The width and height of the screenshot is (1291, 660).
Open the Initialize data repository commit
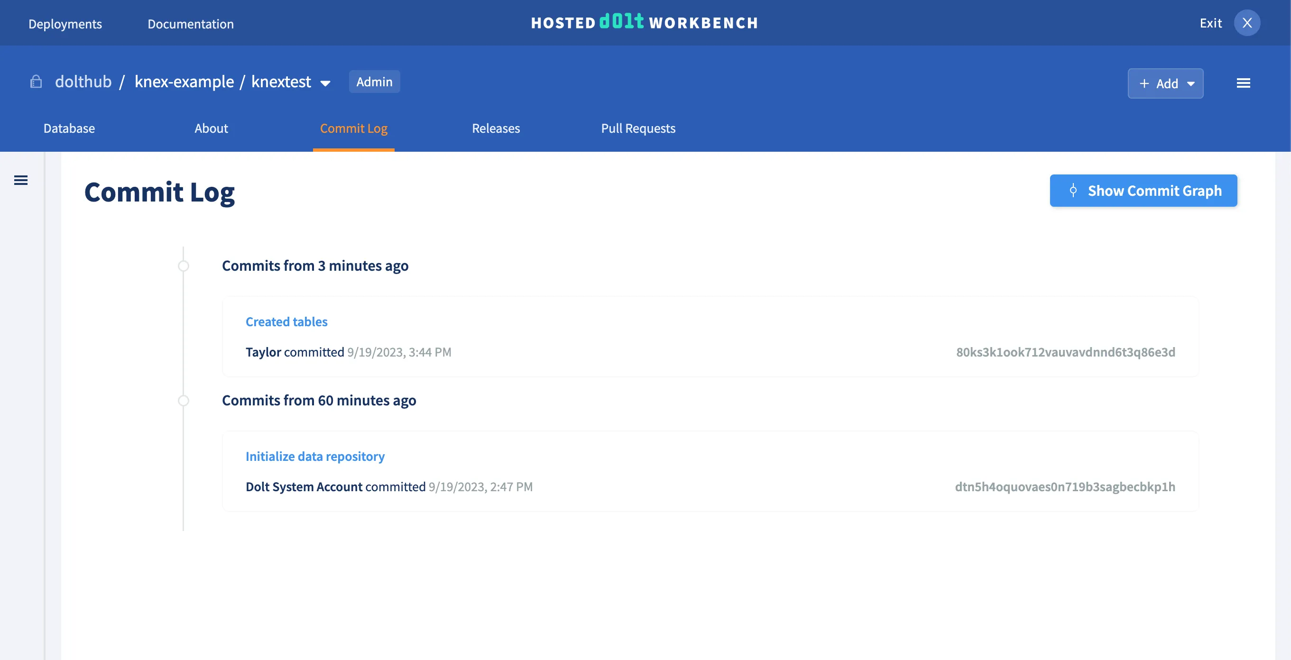(x=315, y=457)
